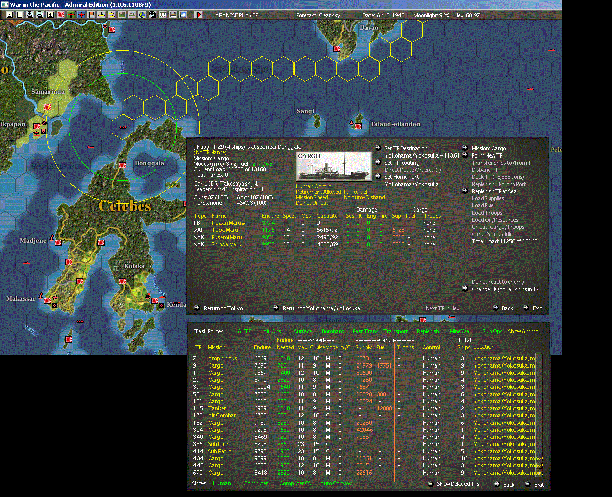Switch to the All TF filter tab
This screenshot has width=612, height=497.
pyautogui.click(x=244, y=331)
